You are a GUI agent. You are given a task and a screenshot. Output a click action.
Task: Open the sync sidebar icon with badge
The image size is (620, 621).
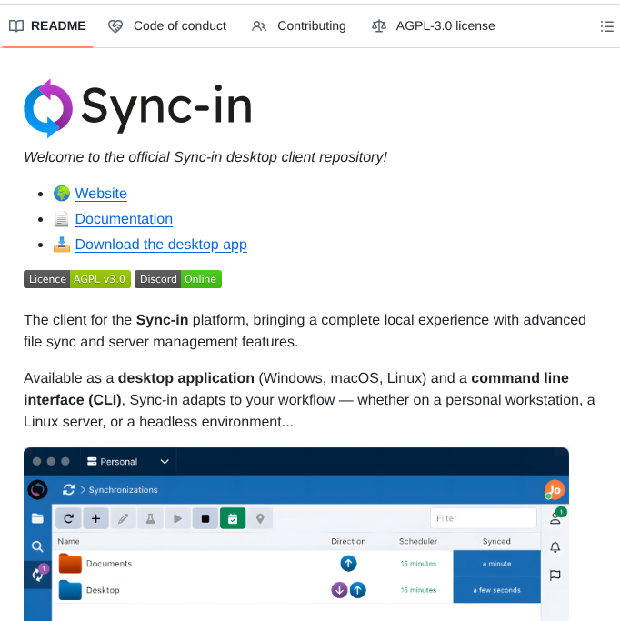pyautogui.click(x=37, y=575)
